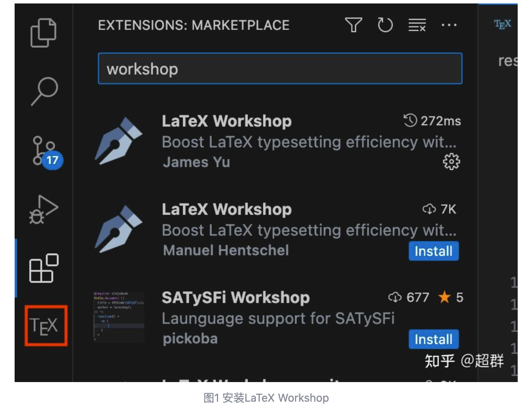The image size is (520, 414).
Task: Open the Run and Debug view
Action: [43, 210]
